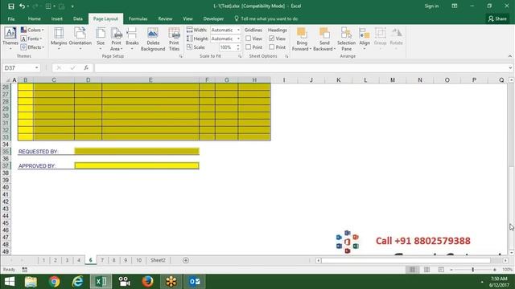Add a new sheet with plus button
The image size is (515, 289).
186,260
